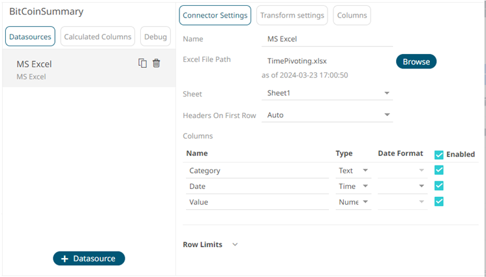Image resolution: width=486 pixels, height=277 pixels.
Task: Switch to Transform settings tab
Action: pyautogui.click(x=292, y=16)
